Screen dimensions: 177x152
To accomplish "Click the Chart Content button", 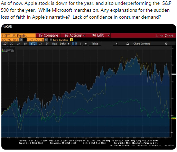I will 142,44.
